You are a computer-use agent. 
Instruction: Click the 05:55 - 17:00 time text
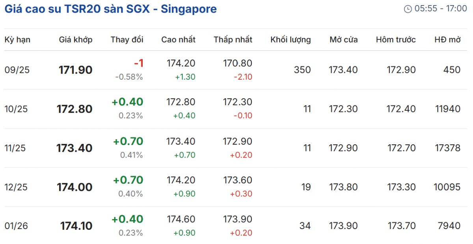click(441, 9)
